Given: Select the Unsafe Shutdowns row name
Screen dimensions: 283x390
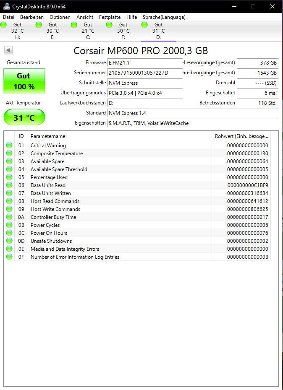Looking at the screenshot, I should [x=51, y=241].
